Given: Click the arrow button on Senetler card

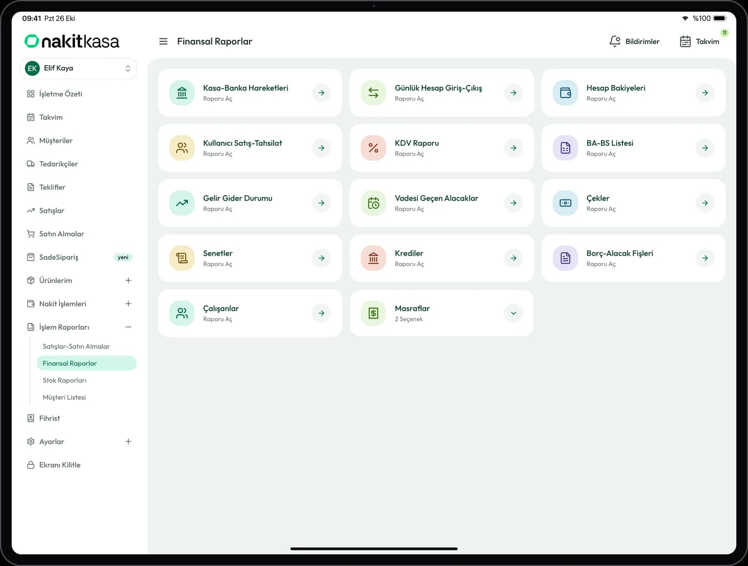Looking at the screenshot, I should coord(322,258).
